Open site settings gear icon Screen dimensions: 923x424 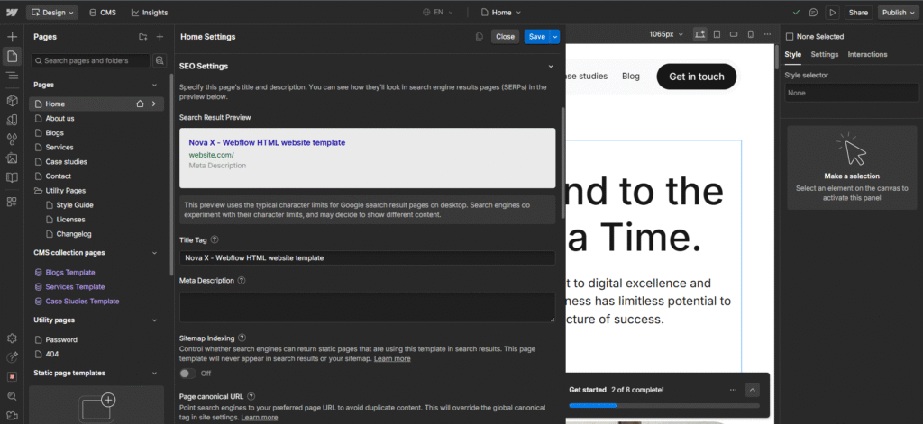(x=13, y=338)
